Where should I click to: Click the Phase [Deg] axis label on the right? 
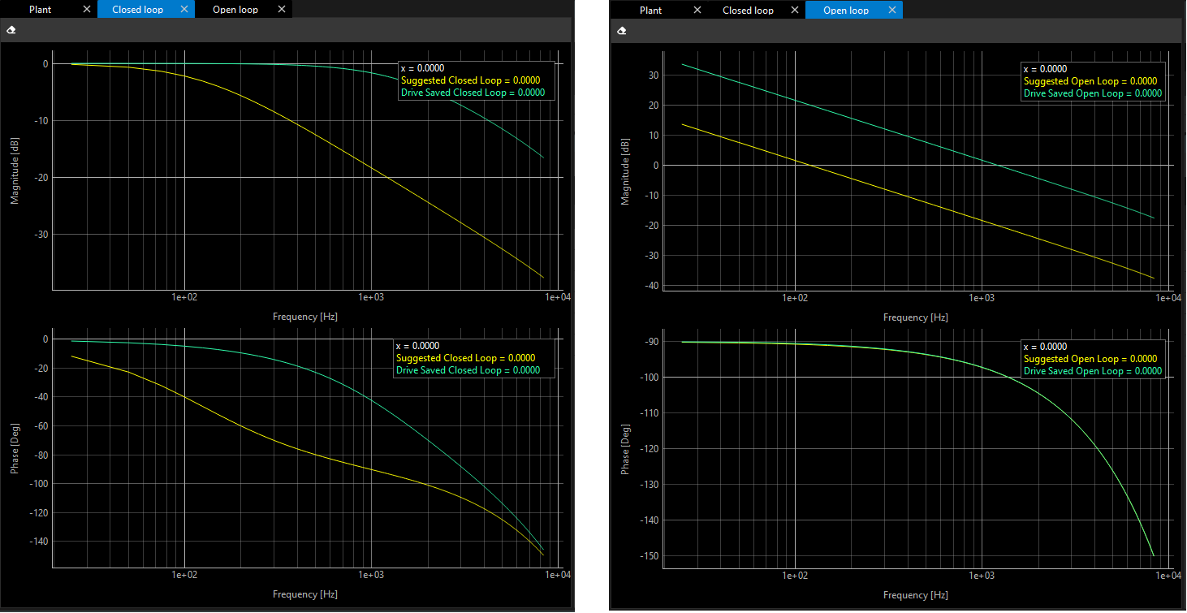[x=624, y=447]
